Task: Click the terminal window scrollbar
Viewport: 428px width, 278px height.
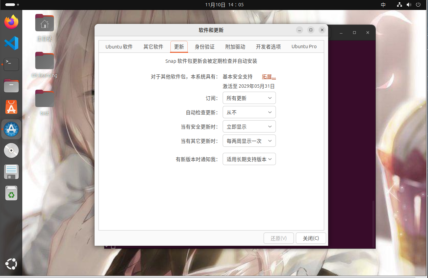Action: pyautogui.click(x=373, y=224)
